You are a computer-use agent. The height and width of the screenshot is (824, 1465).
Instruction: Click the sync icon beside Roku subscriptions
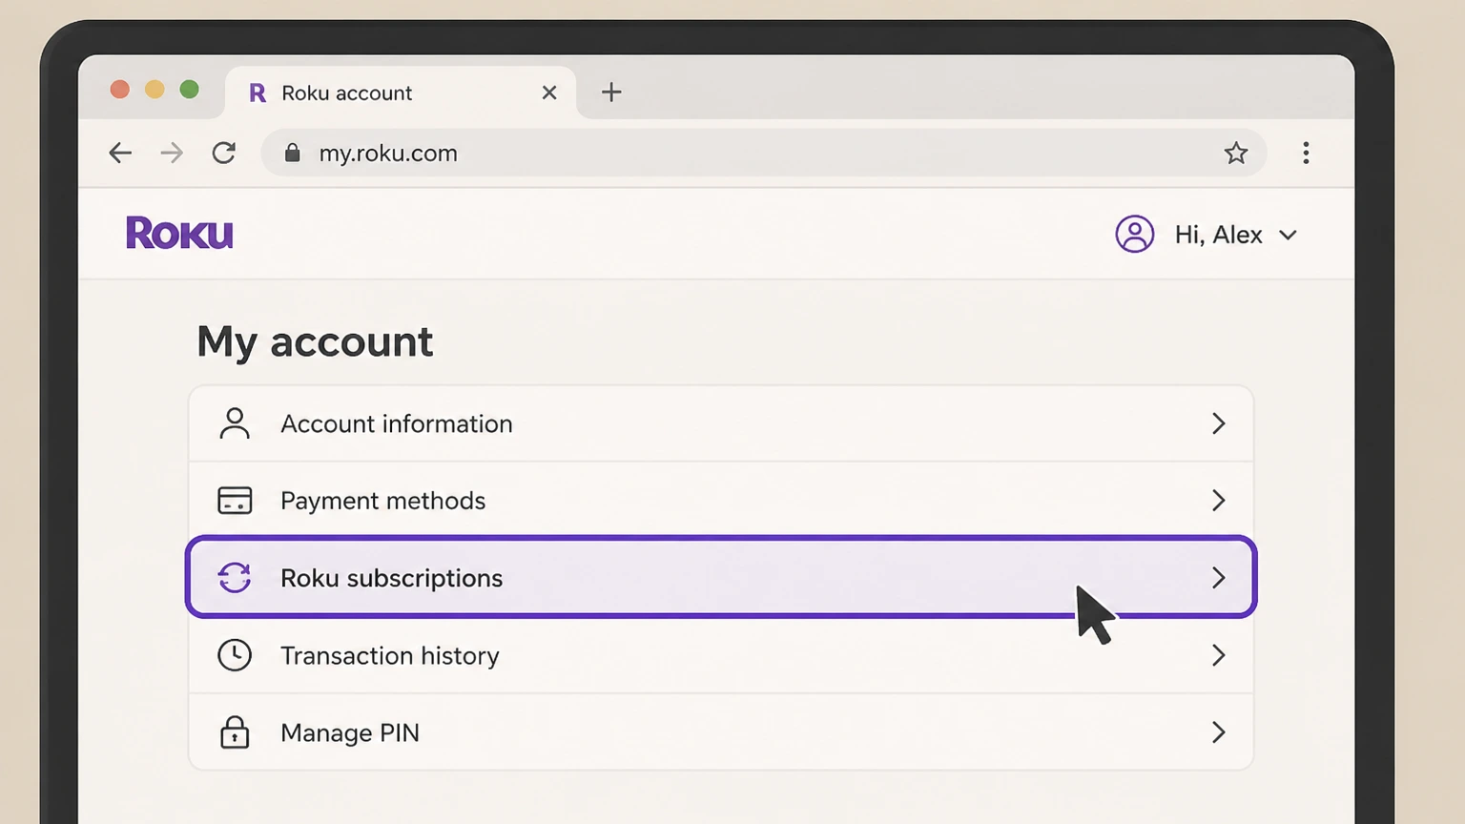click(x=235, y=578)
